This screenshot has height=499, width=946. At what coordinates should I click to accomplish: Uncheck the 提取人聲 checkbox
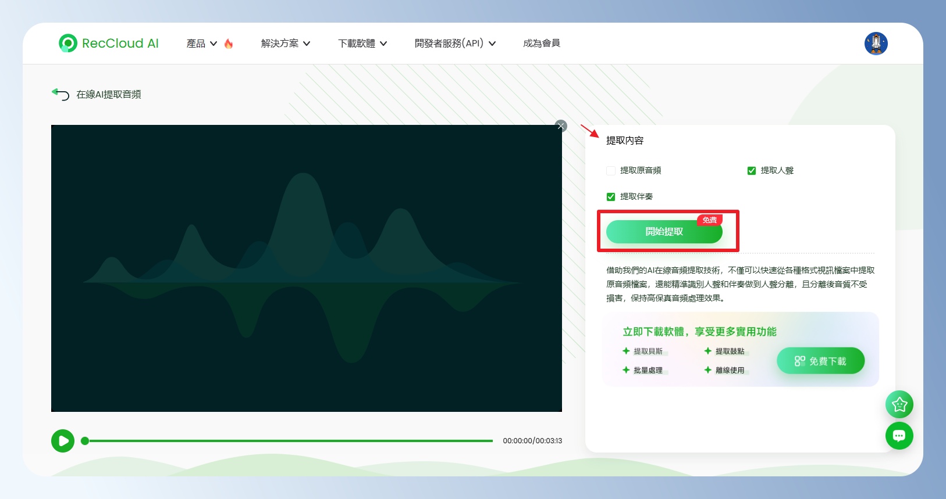[752, 171]
